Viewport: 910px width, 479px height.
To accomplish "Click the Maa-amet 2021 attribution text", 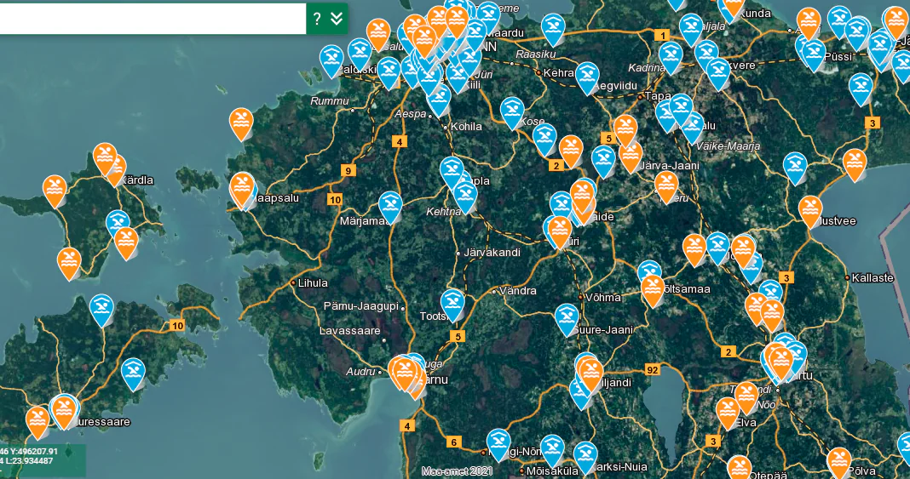I will click(x=457, y=470).
